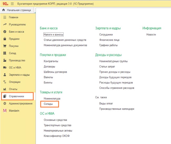The height and width of the screenshot is (144, 171).
Task: Open Номенклатура денежных документов
Action: tap(65, 45)
